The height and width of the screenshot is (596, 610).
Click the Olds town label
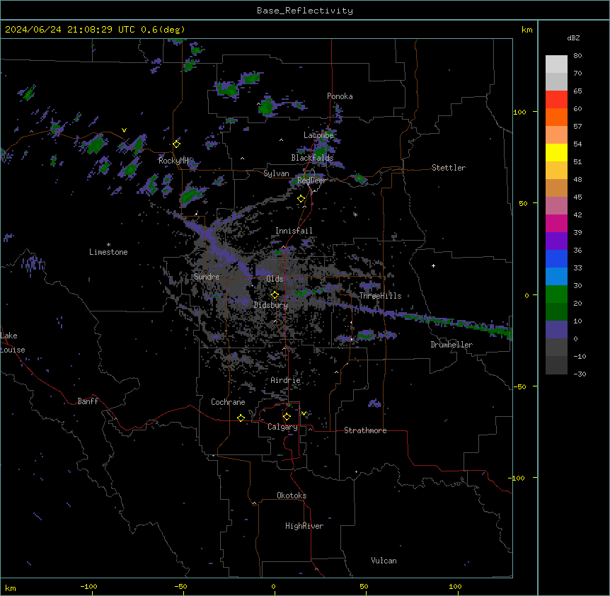pos(275,279)
